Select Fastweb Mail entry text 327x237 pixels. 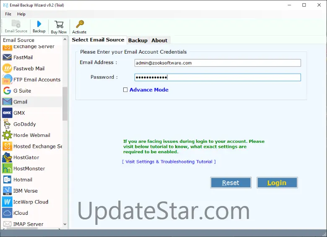point(29,69)
